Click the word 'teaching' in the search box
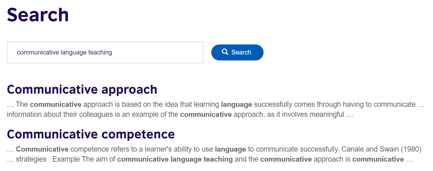Viewport: 433px width, 171px height. click(x=100, y=52)
